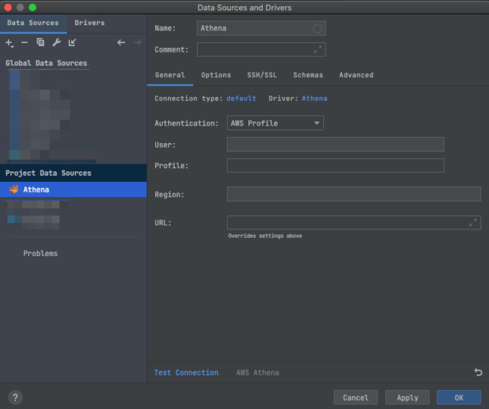Click the Athena flame icon in list

coord(14,189)
